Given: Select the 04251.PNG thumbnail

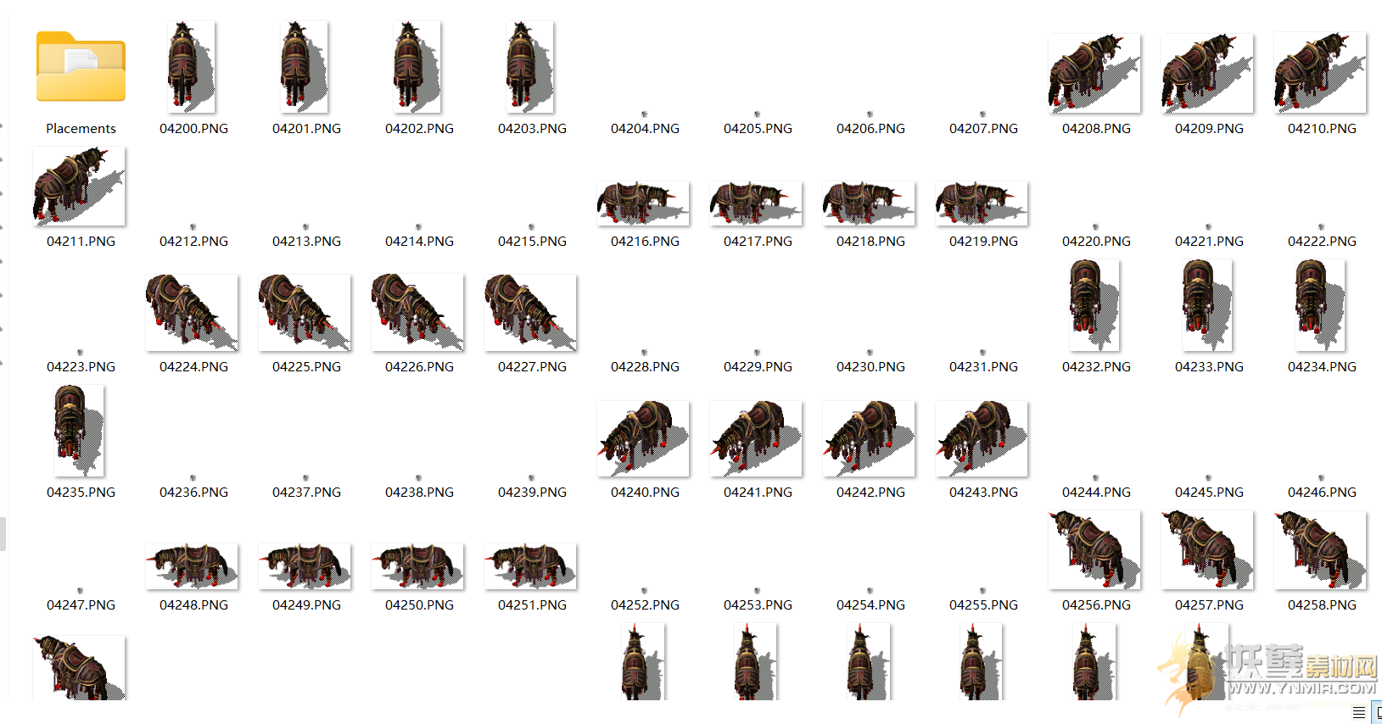Looking at the screenshot, I should [530, 566].
